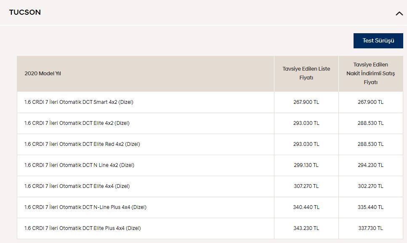Click the 294.230 TL cash price cell
The image size is (407, 243).
pos(371,165)
